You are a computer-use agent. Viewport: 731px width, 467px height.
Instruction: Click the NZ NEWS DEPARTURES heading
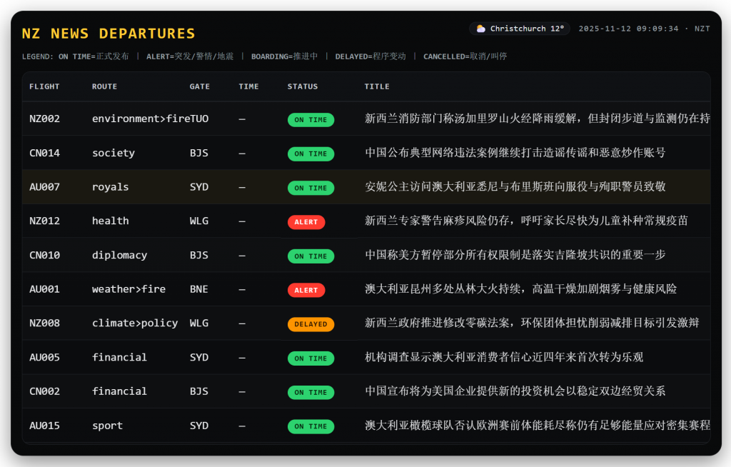109,34
